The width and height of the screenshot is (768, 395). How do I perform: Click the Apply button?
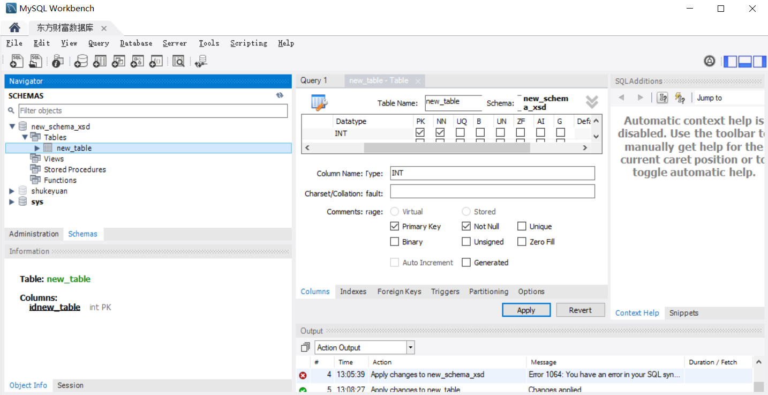point(526,310)
